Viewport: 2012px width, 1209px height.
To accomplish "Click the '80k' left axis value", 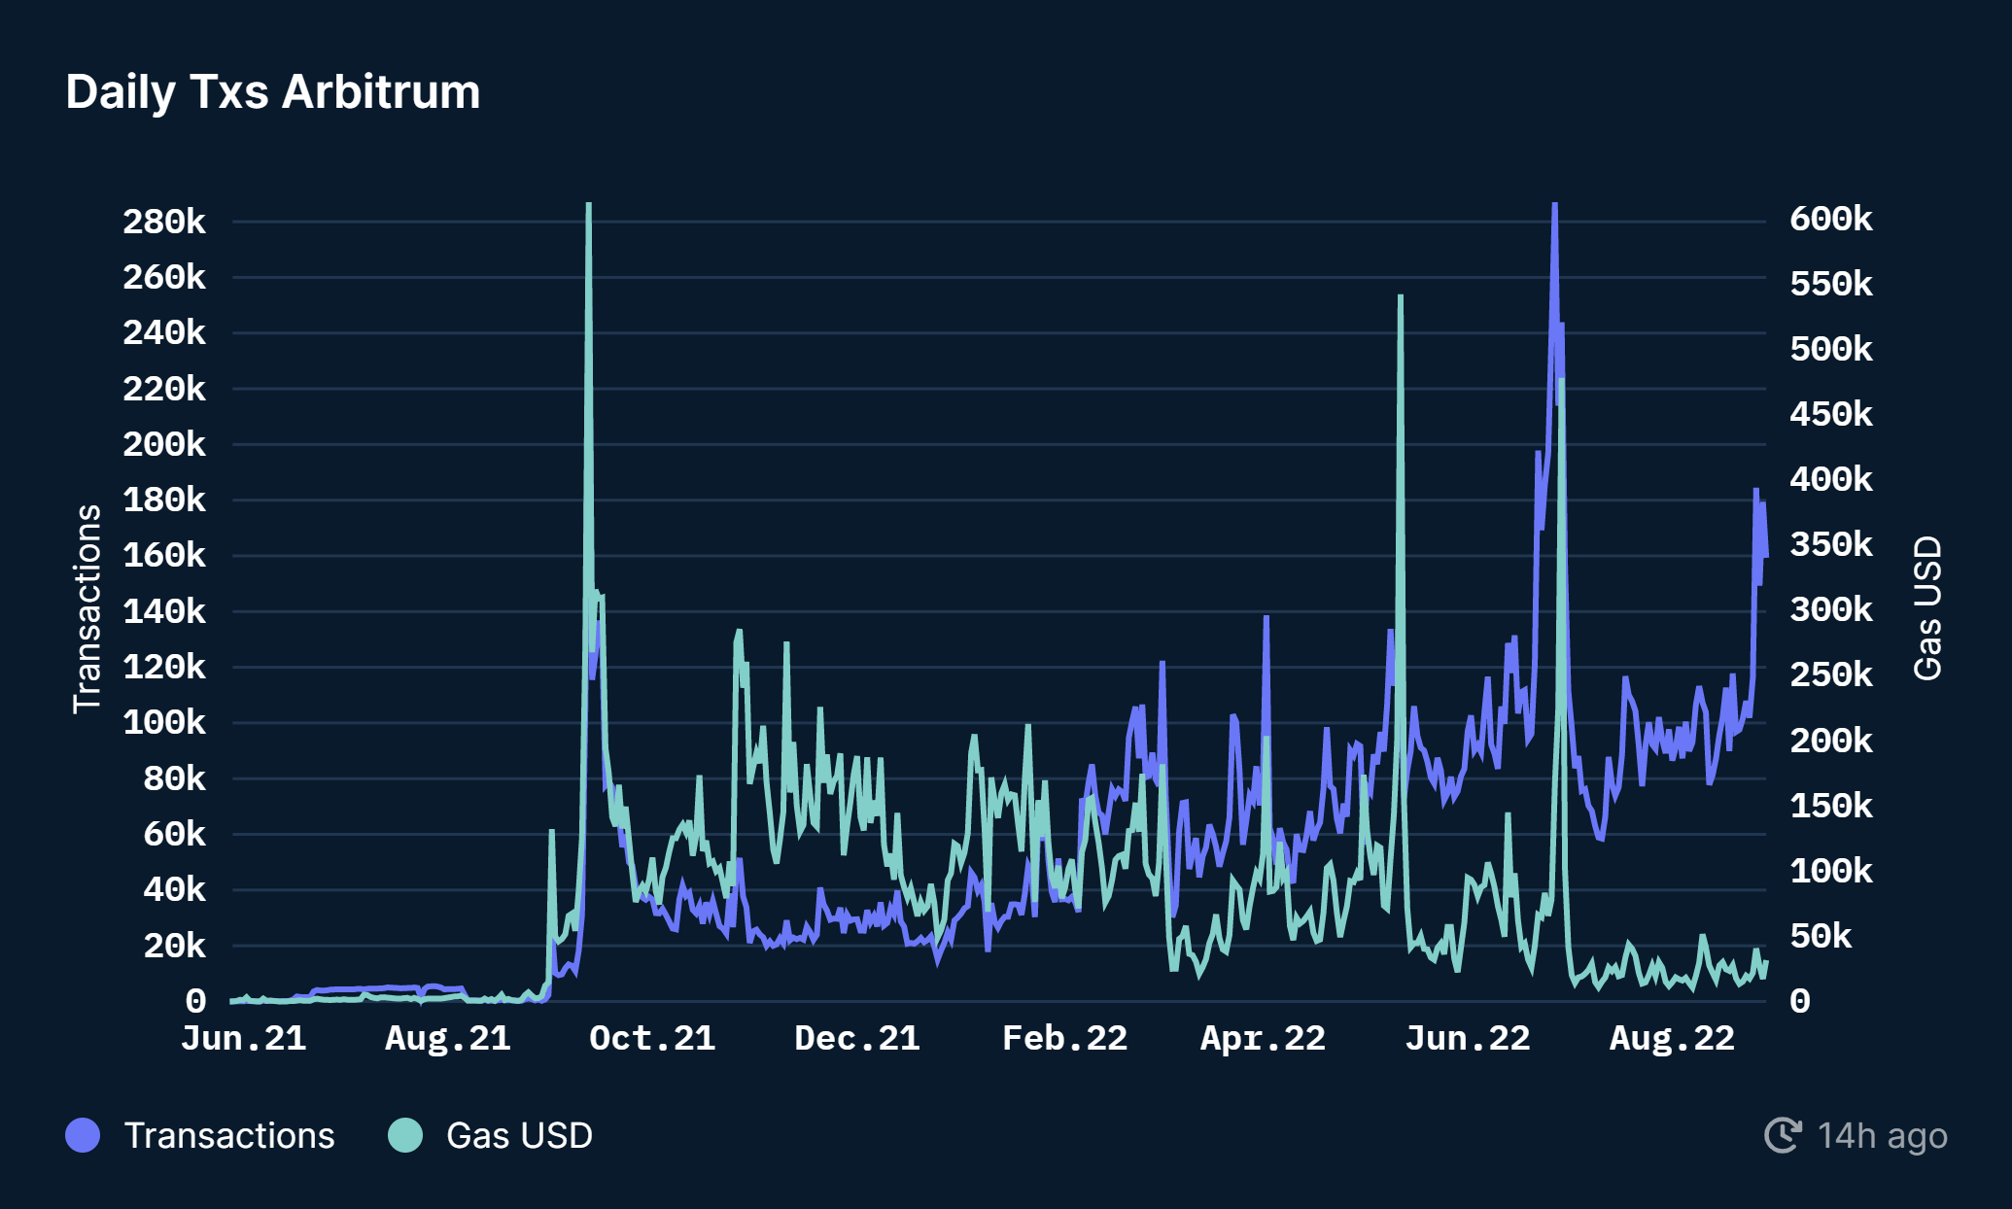I will [x=175, y=778].
